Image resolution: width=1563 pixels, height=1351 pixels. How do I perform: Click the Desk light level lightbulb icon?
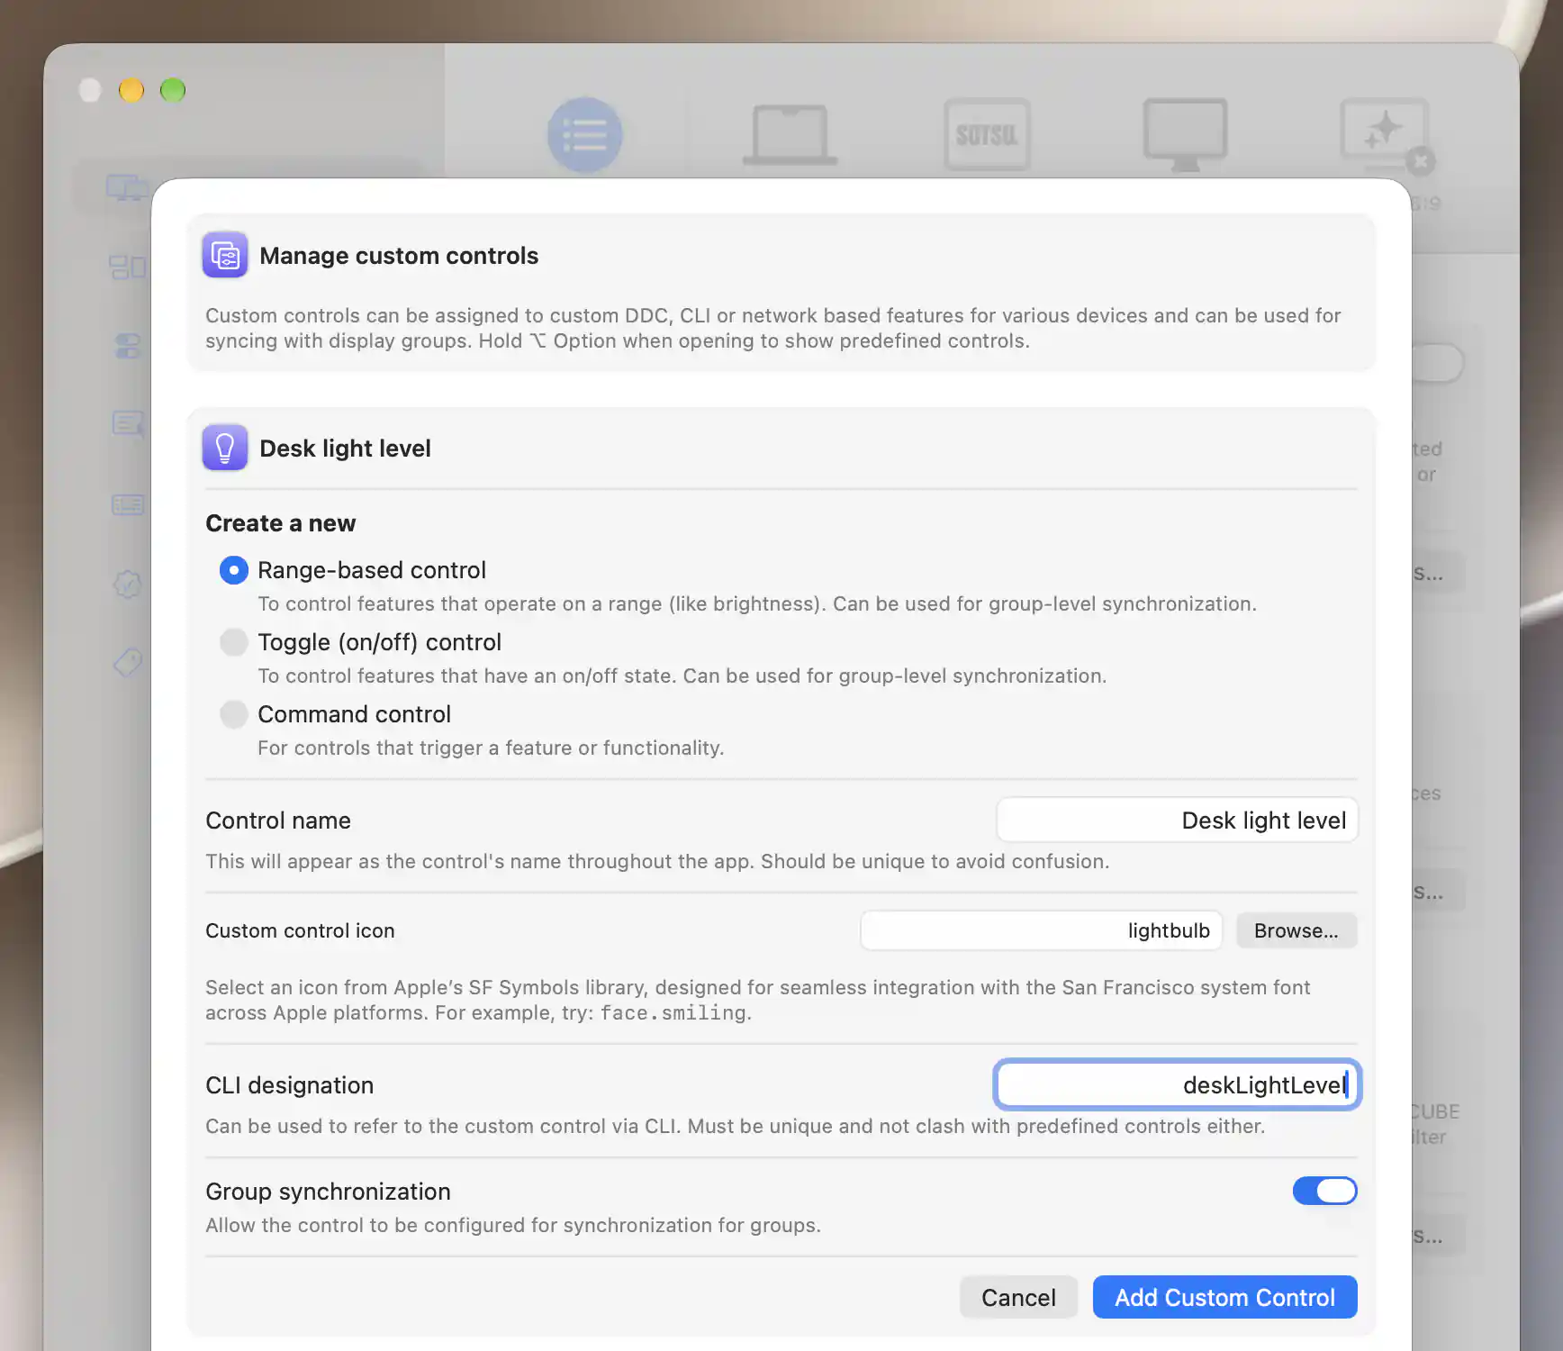225,448
